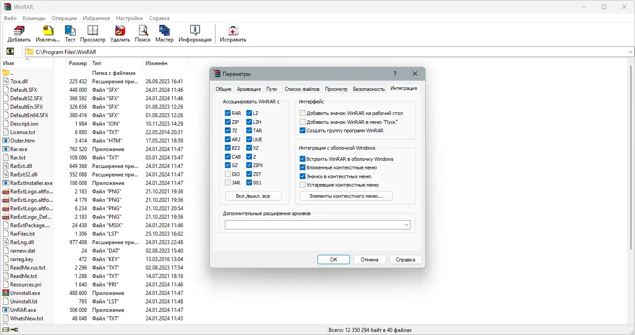Select the WhatsNew.txt file row
Image resolution: width=635 pixels, height=335 pixels.
pyautogui.click(x=94, y=319)
